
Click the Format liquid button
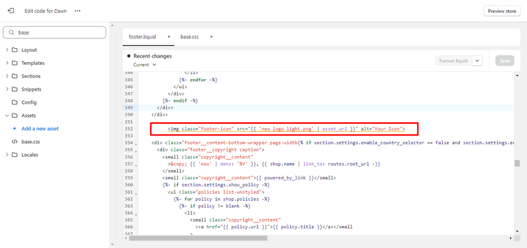453,61
